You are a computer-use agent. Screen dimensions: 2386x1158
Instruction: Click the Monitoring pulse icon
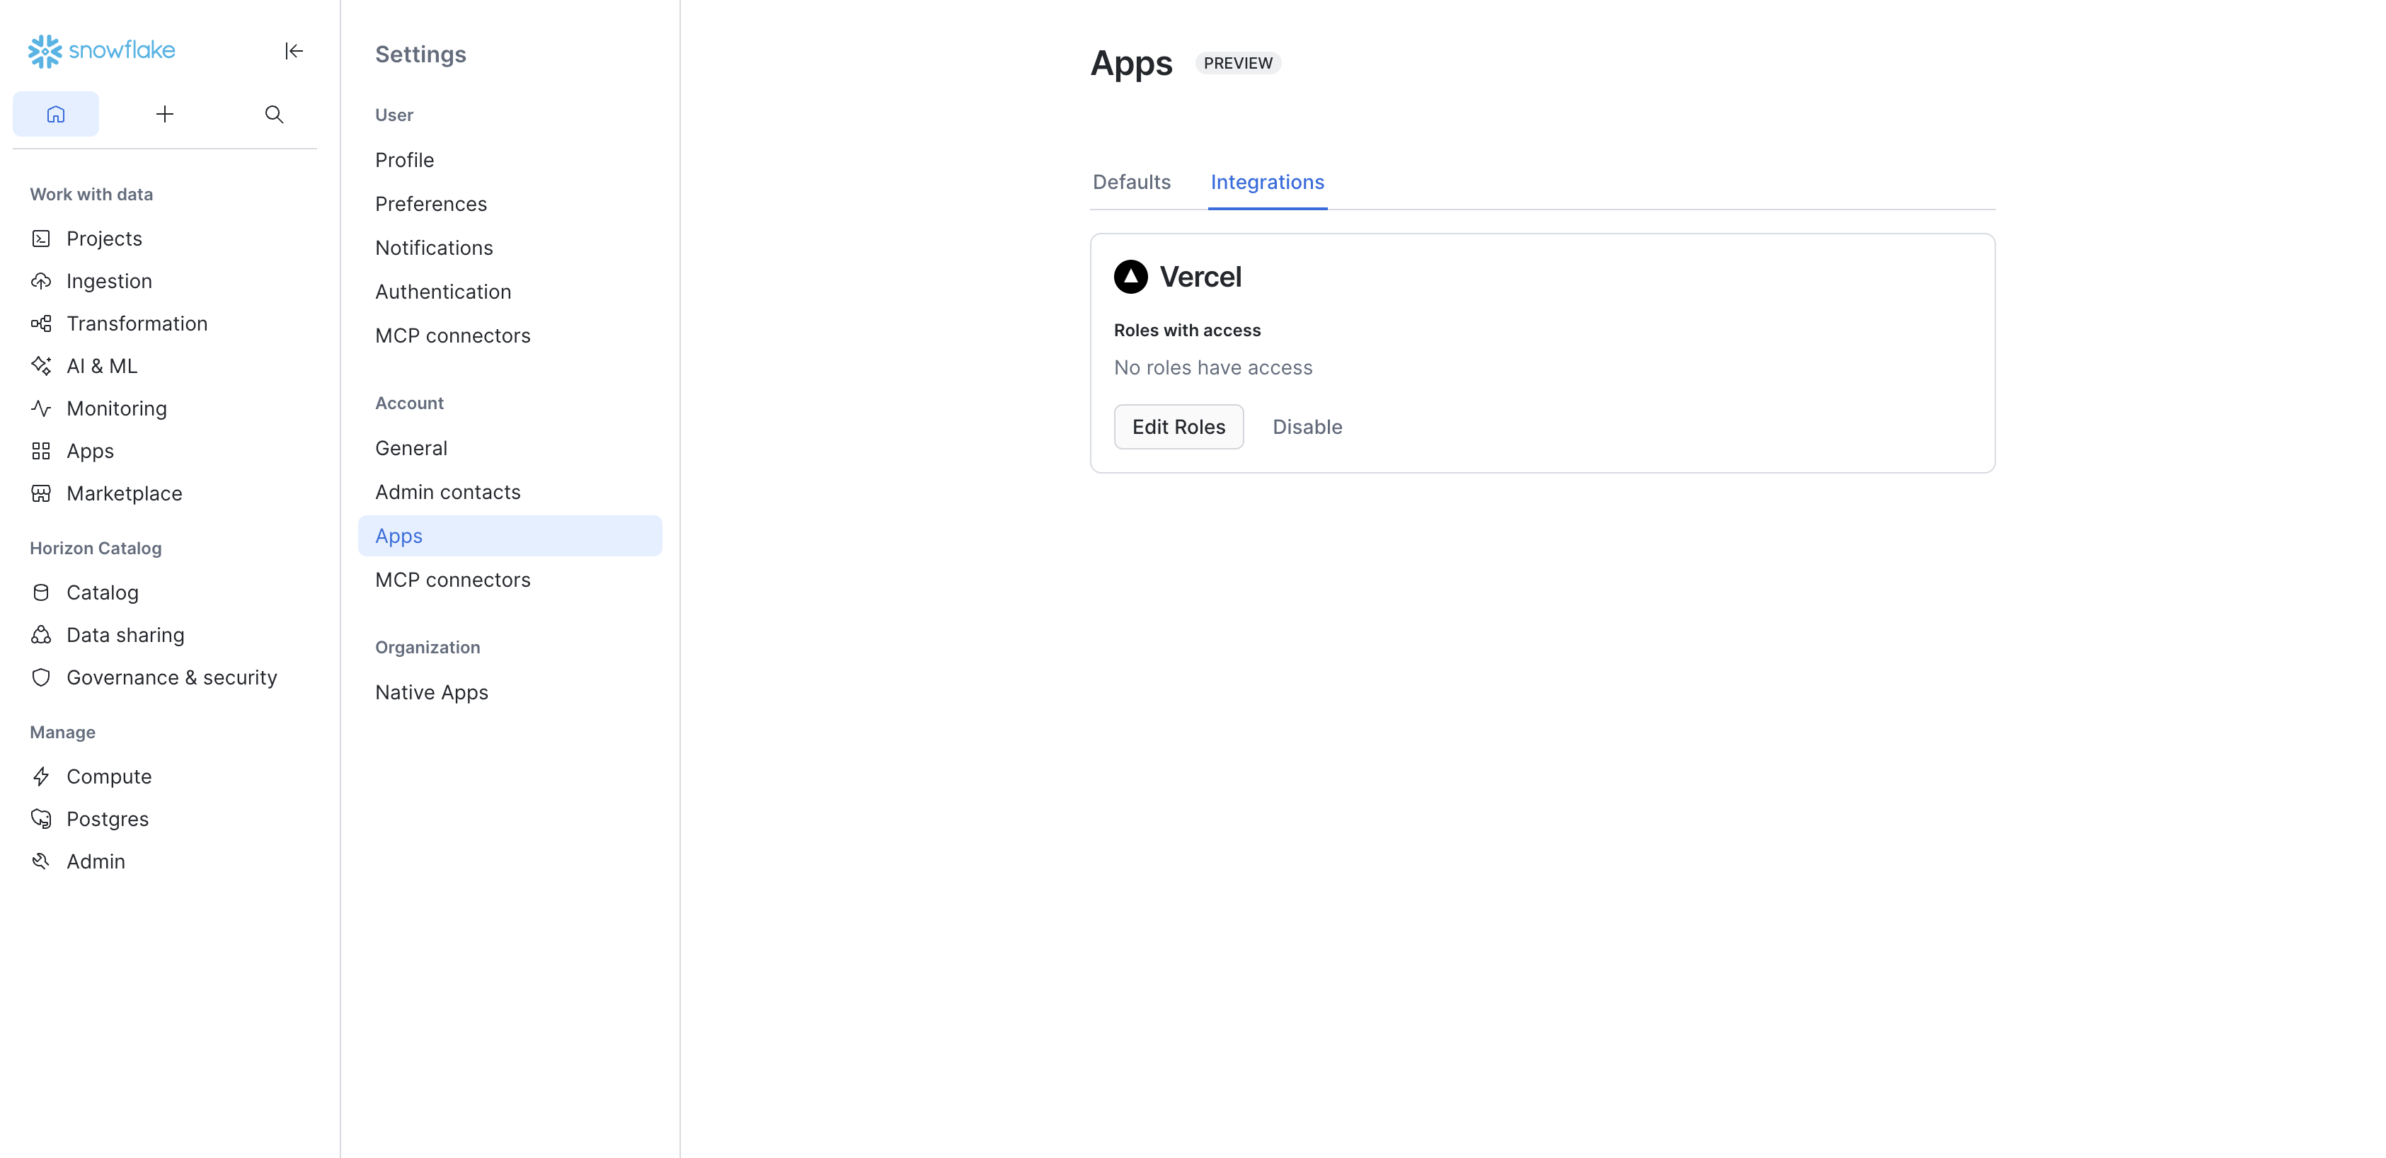(x=41, y=408)
